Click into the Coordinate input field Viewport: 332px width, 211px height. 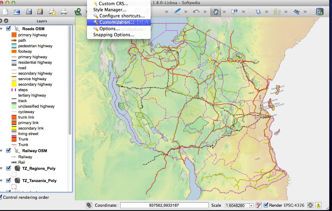164,205
